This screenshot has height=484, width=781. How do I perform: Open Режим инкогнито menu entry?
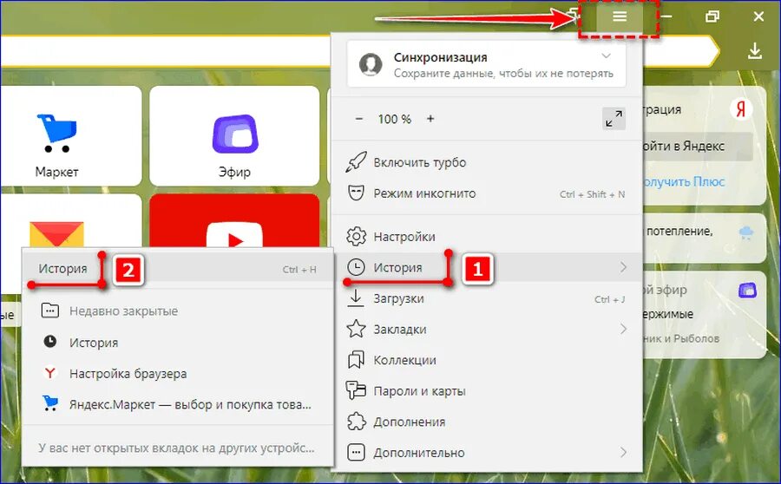486,193
